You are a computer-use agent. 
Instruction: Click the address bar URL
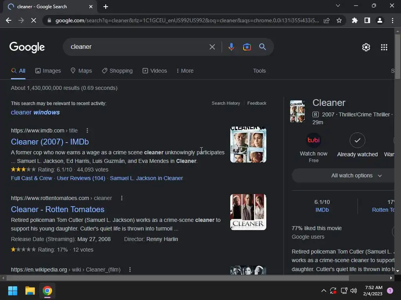tap(187, 20)
